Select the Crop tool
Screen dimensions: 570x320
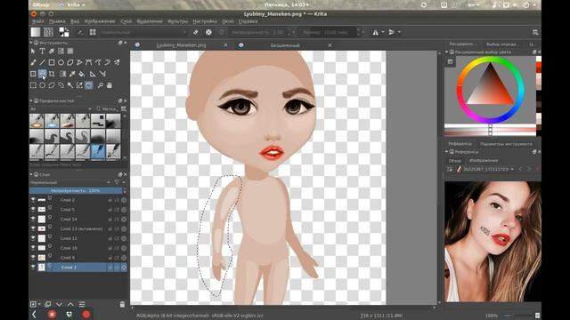click(x=52, y=74)
